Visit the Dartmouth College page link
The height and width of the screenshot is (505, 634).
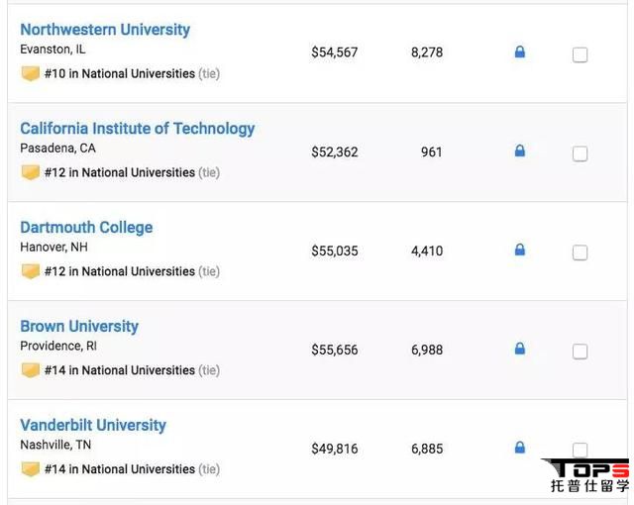[86, 228]
